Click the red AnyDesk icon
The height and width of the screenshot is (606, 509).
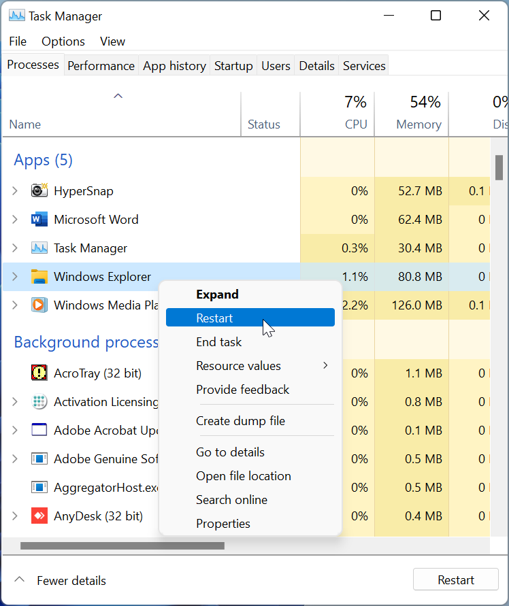[39, 516]
